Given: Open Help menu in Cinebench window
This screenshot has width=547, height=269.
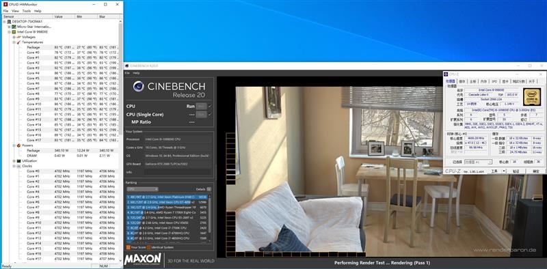Looking at the screenshot, I should click(136, 73).
